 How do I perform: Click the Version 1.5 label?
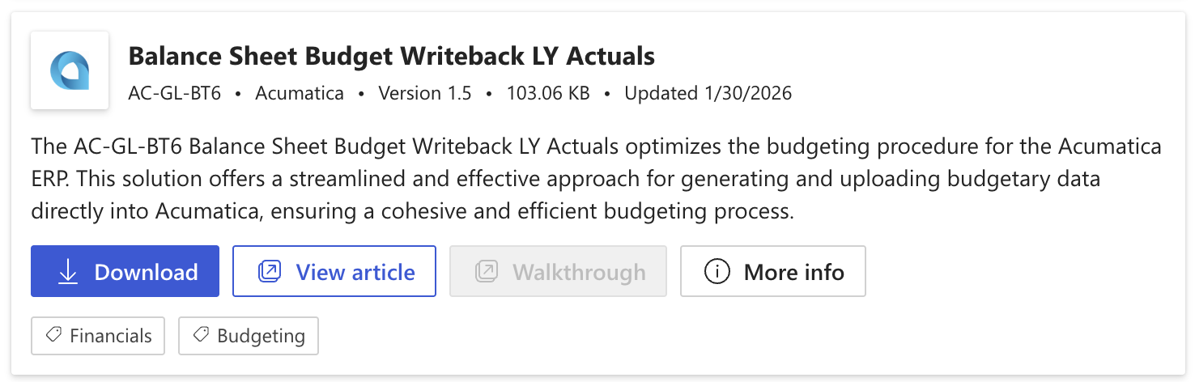point(425,93)
